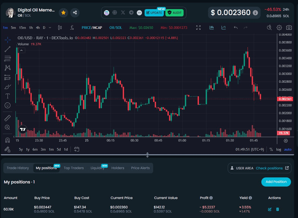The width and height of the screenshot is (298, 218).
Task: Switch to the Top Traders tab
Action: pyautogui.click(x=74, y=168)
